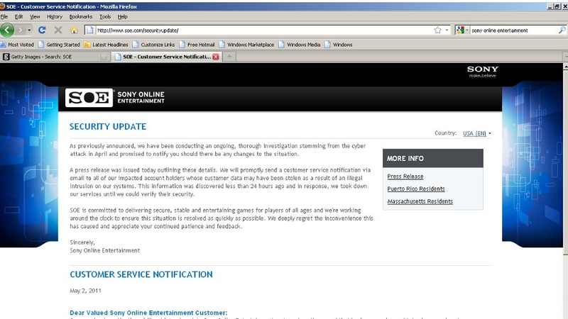Click the May 2, 2011 date text
Viewport: 568px width, 319px height.
coord(85,291)
